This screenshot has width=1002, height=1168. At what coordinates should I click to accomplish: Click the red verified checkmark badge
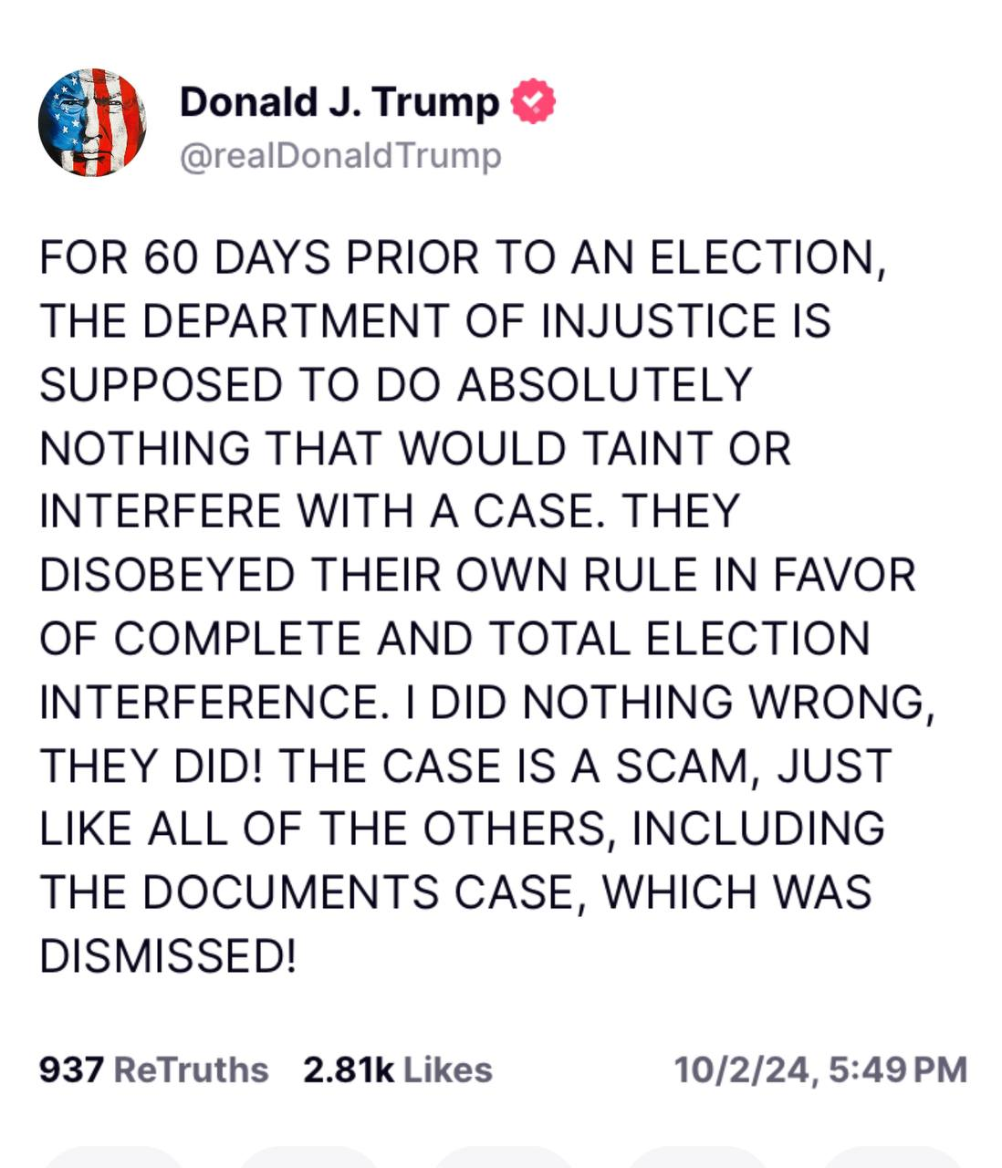[533, 101]
